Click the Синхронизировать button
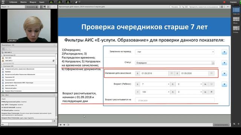The width and height of the screenshot is (241, 135). tap(221, 125)
